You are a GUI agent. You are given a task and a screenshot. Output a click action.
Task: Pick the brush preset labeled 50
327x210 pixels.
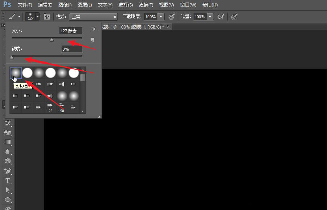[62, 108]
